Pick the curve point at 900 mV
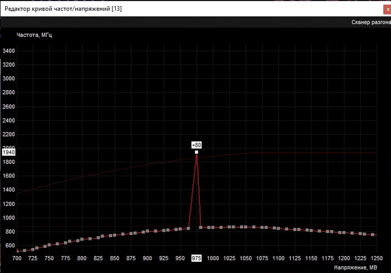391x273 pixels. pyautogui.click(x=147, y=231)
